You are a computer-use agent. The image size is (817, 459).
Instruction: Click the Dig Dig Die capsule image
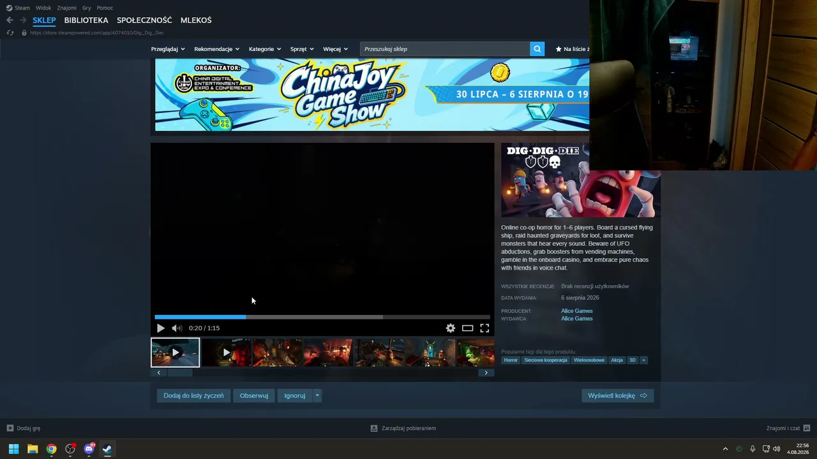click(x=580, y=180)
